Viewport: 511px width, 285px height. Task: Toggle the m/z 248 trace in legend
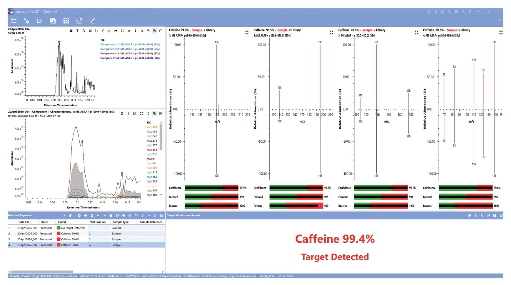click(152, 136)
